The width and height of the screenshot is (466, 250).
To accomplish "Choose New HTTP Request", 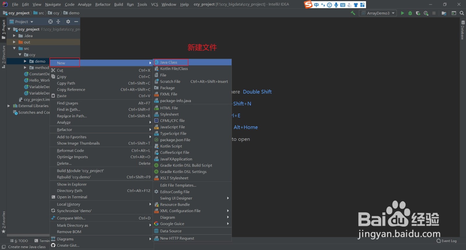I will click(192, 238).
